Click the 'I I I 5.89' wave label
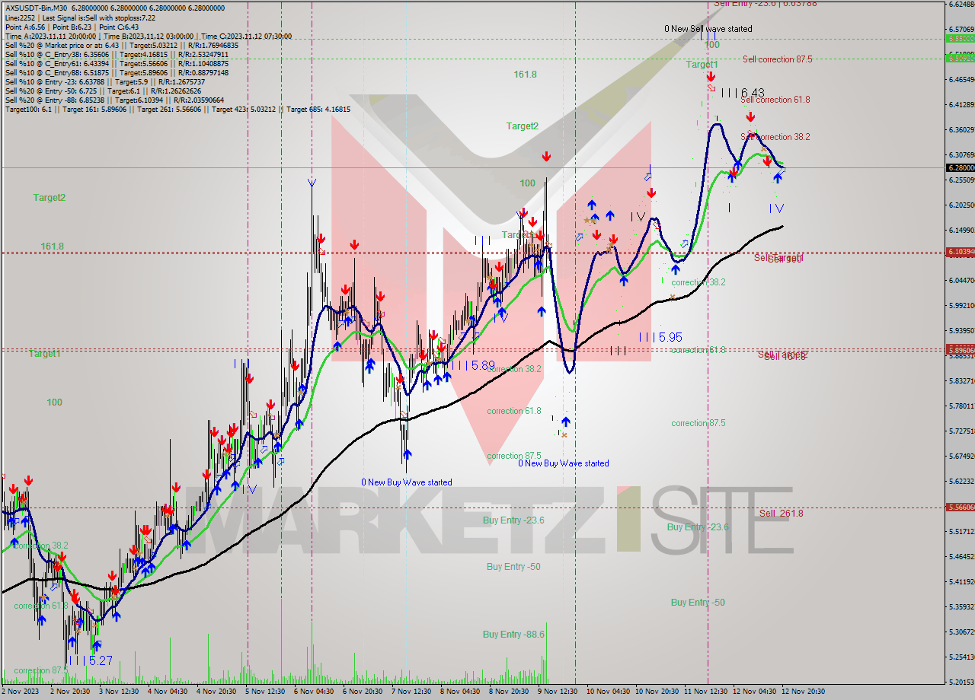 tap(473, 365)
